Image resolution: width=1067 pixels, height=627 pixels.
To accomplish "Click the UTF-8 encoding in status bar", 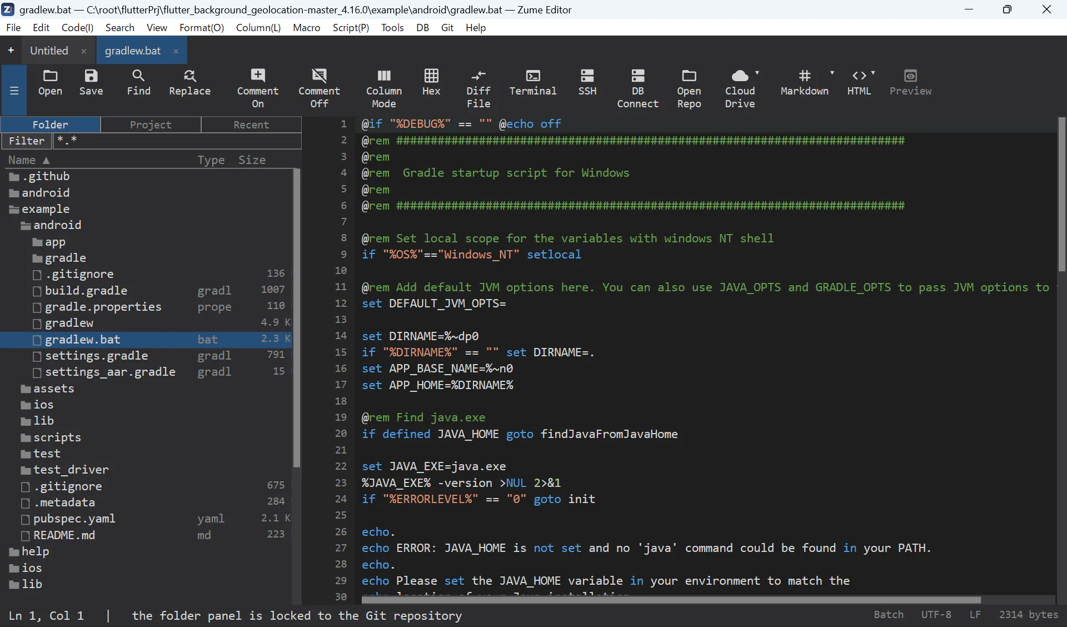I will 936,615.
